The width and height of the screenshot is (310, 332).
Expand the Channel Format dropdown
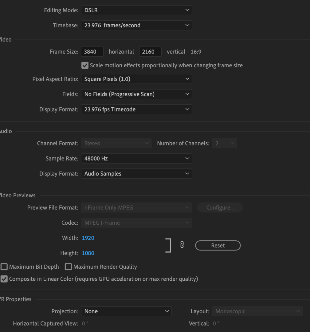pos(116,143)
